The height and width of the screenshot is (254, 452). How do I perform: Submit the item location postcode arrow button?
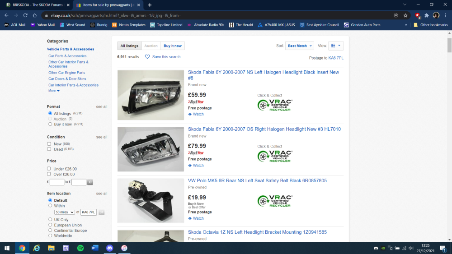pyautogui.click(x=101, y=212)
